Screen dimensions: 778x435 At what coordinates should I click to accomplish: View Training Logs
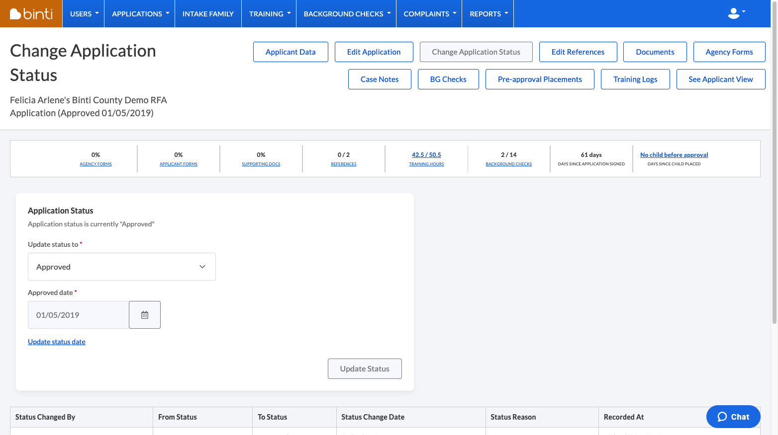[635, 79]
